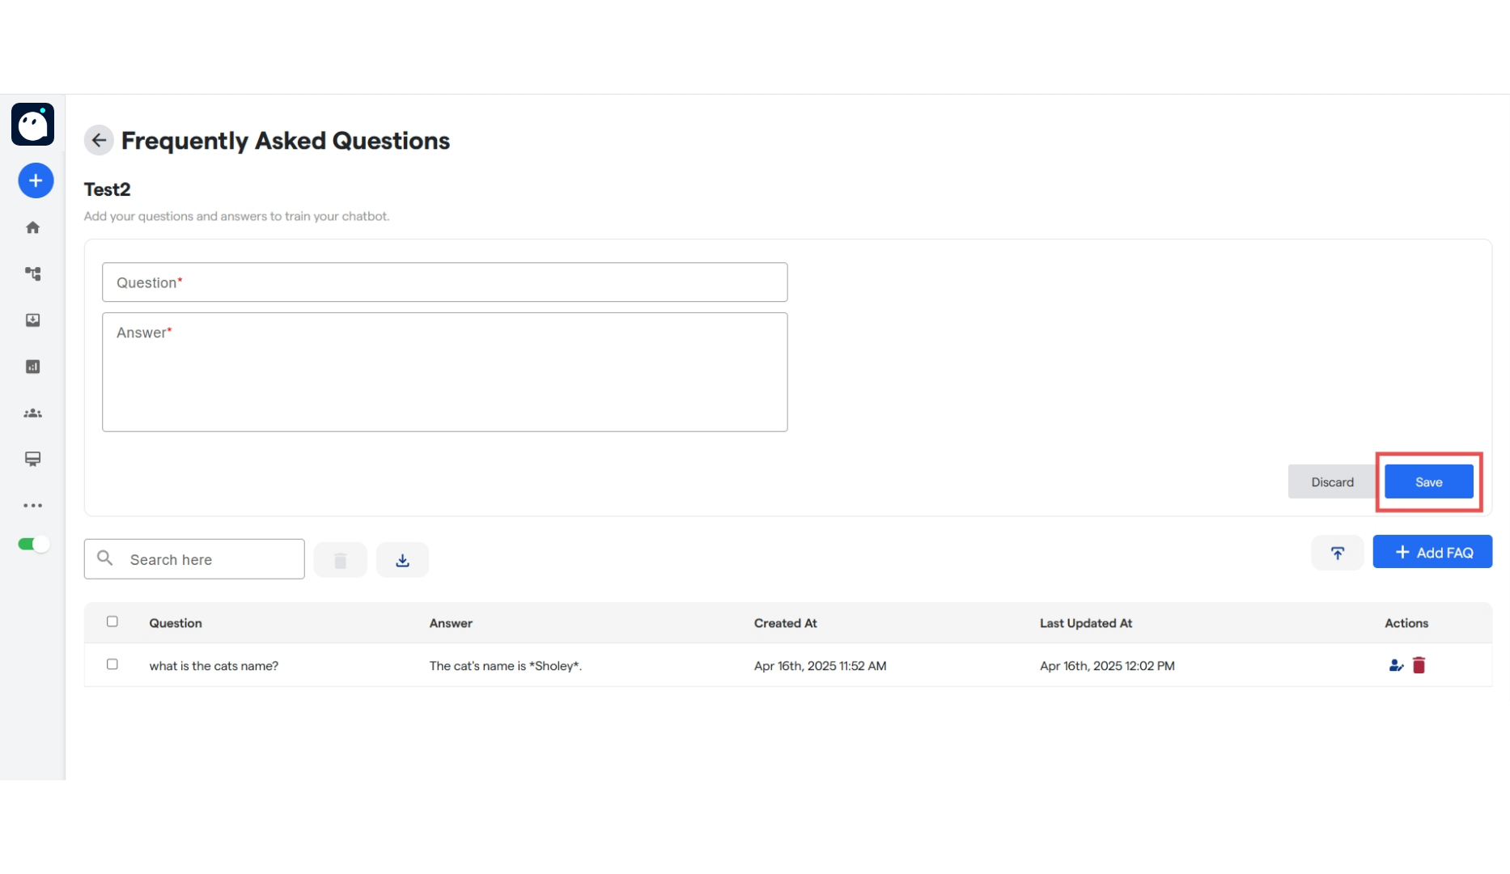Delete the 'what is the cats name?' FAQ entry
1510x874 pixels.
1419,665
